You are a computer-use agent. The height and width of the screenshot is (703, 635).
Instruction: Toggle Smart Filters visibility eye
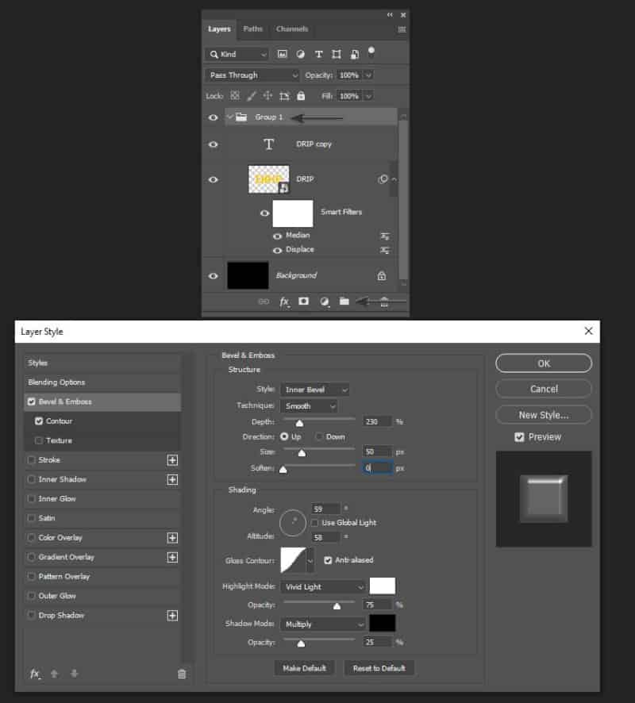pos(264,213)
